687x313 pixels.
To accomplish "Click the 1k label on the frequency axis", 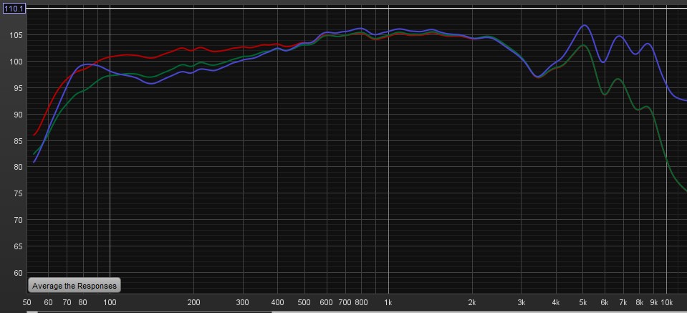I will point(388,302).
